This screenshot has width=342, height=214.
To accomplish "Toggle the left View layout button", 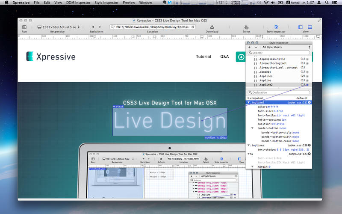I will (300, 27).
